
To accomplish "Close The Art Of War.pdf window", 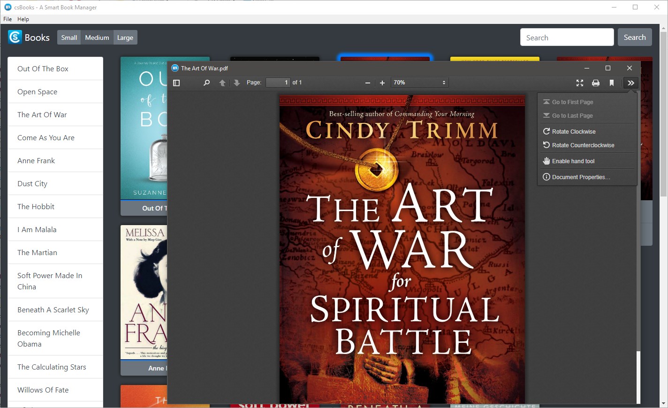I will (x=630, y=68).
